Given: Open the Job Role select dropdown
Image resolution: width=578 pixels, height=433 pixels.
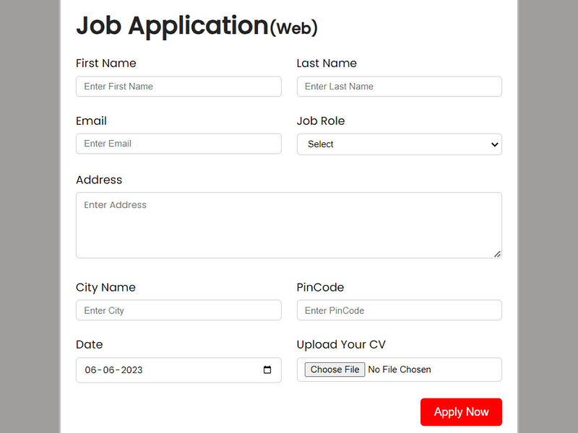Looking at the screenshot, I should pyautogui.click(x=399, y=144).
